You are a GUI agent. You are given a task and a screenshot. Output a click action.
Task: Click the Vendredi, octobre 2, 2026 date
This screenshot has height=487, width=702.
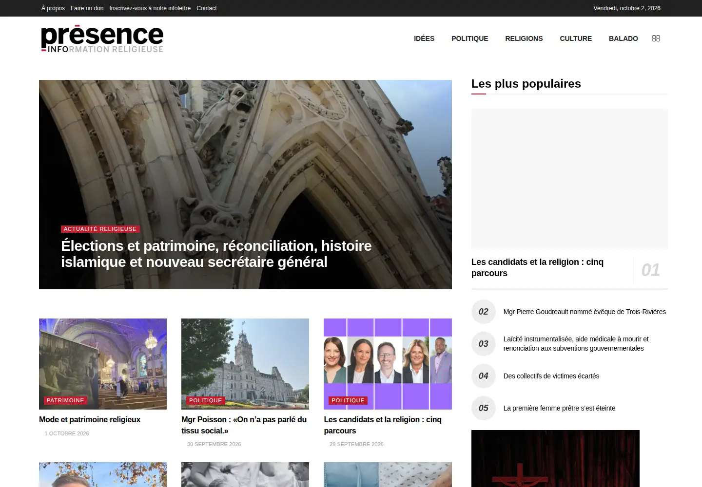click(627, 8)
